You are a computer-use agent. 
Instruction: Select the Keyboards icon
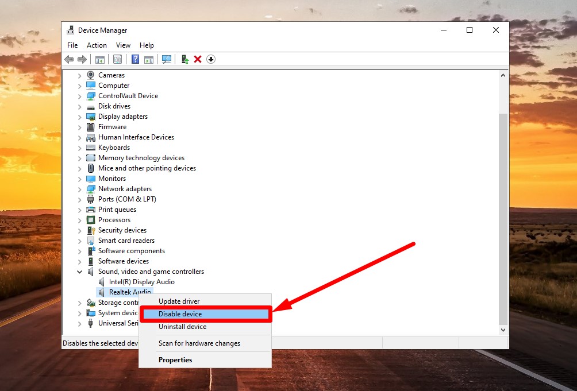click(x=91, y=148)
